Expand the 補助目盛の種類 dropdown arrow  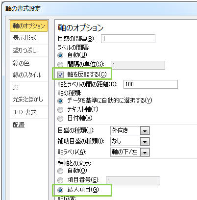click(x=145, y=142)
